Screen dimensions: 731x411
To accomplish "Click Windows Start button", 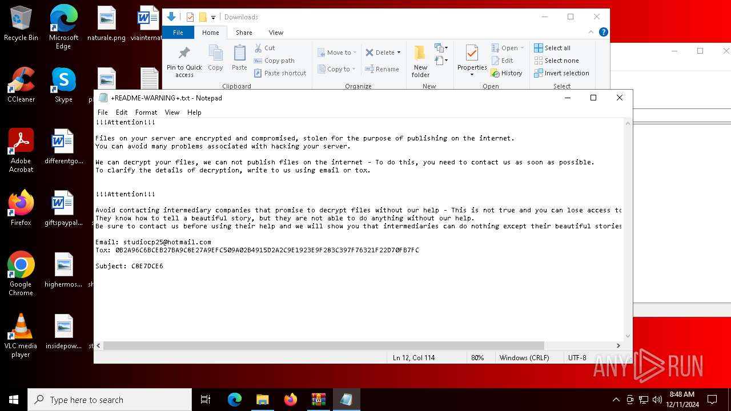I will 14,400.
